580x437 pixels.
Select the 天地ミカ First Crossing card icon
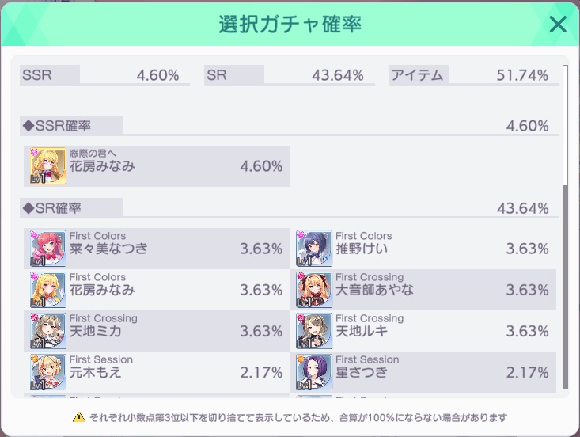(48, 331)
